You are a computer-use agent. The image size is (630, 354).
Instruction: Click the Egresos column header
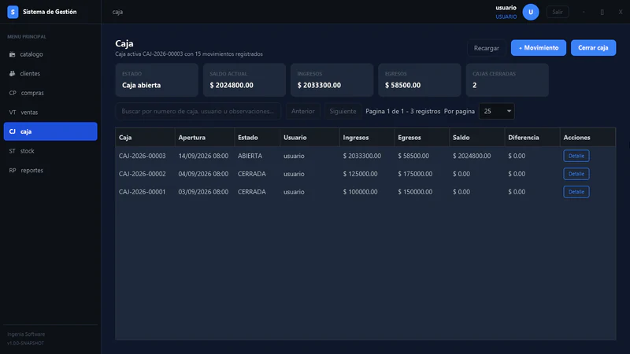[x=422, y=137]
